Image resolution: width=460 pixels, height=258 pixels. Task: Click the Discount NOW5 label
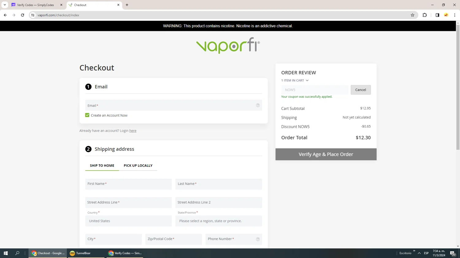295,127
